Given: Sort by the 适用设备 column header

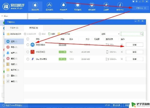Looking at the screenshot, I should 109,39.
